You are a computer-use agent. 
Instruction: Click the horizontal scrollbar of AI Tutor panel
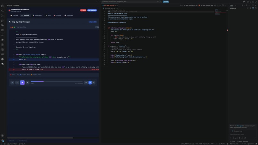[x=40, y=138]
